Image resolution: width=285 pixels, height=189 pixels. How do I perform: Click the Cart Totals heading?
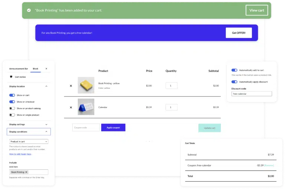click(190, 143)
